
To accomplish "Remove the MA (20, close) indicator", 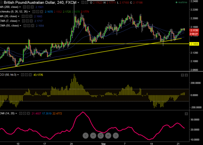I will [31, 16].
